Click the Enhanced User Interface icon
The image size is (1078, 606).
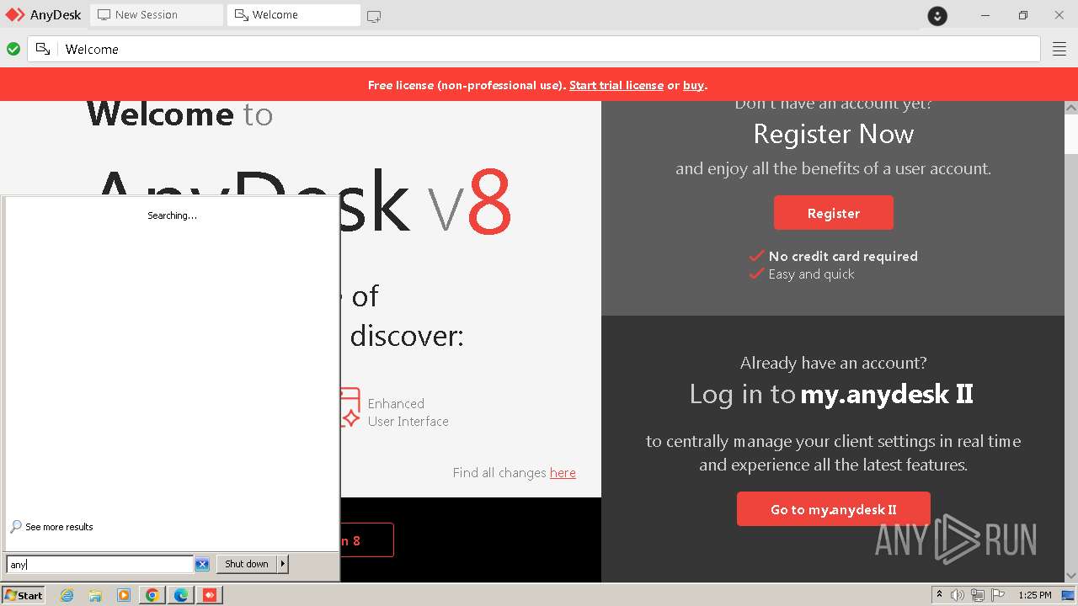350,407
